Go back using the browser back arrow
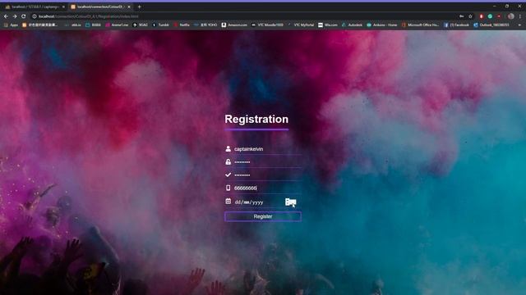 click(6, 16)
